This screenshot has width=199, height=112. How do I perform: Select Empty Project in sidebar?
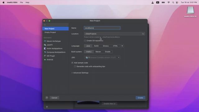pos(55,32)
